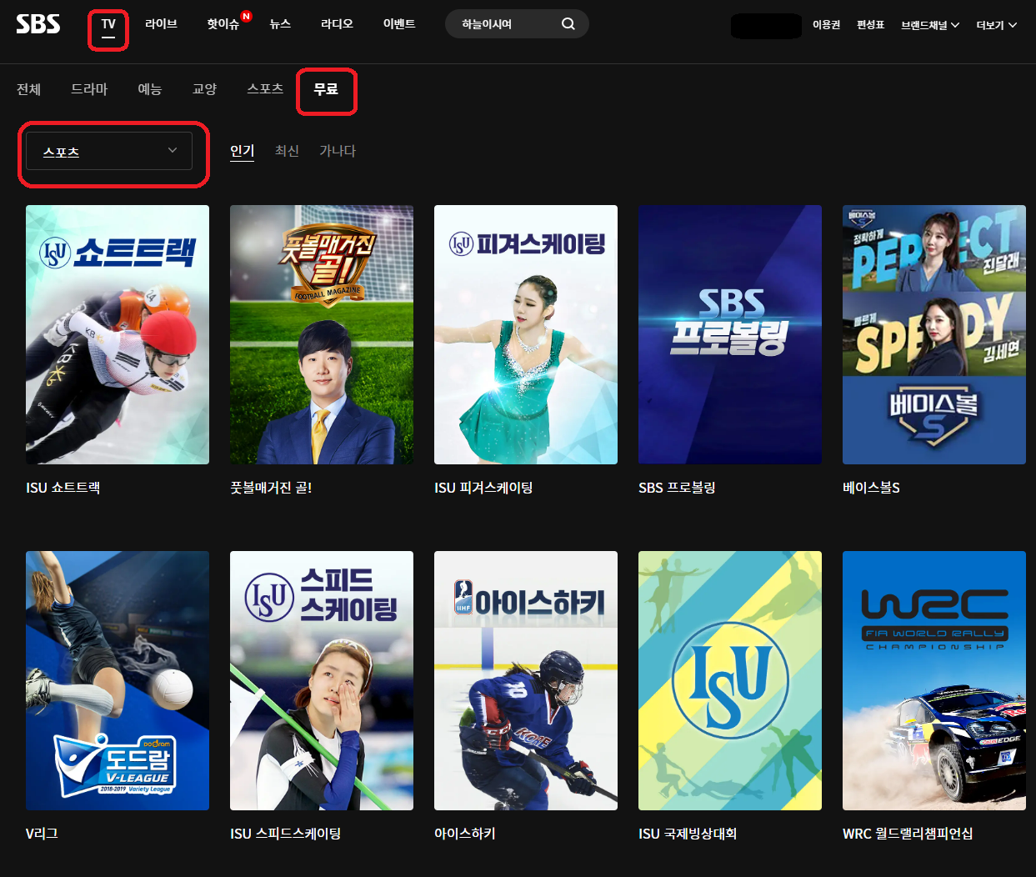Screen dimensions: 1036x877
Task: Click the WRC 월드랠리챔피언십 title text
Action: 908,834
